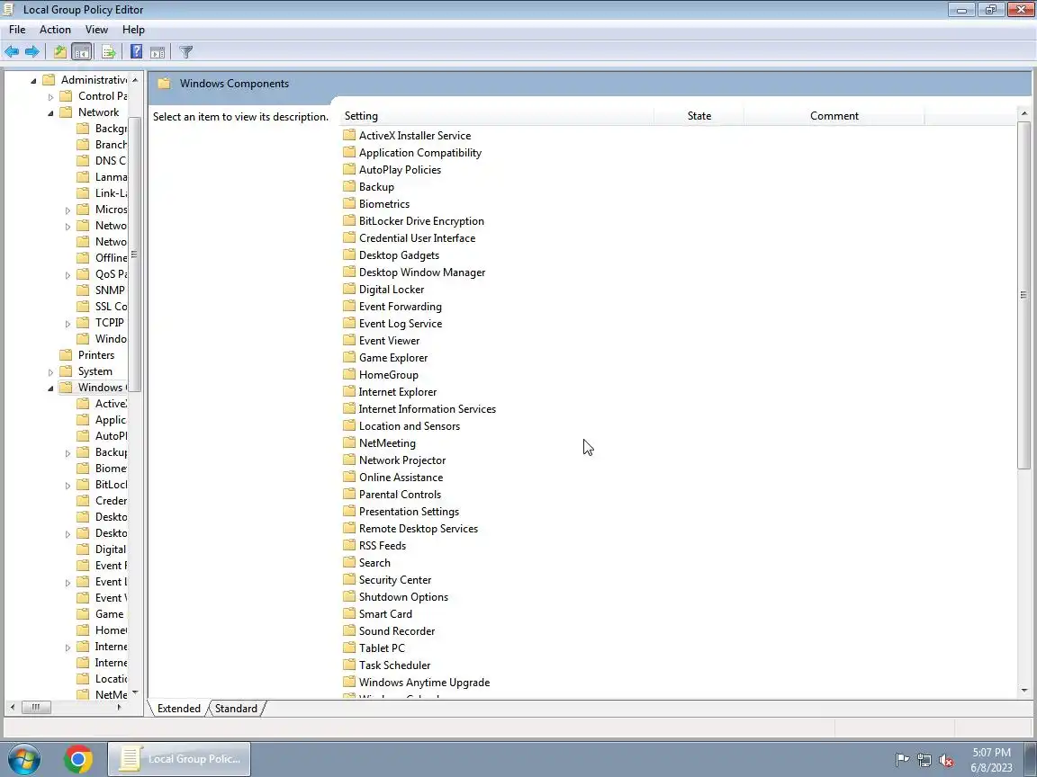This screenshot has width=1037, height=777.
Task: Expand the Backup tree node arrow
Action: click(x=68, y=453)
